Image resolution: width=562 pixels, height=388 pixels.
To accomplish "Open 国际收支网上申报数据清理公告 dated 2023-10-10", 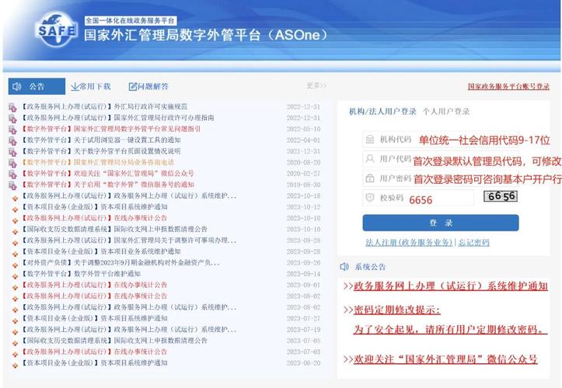I will [x=114, y=229].
